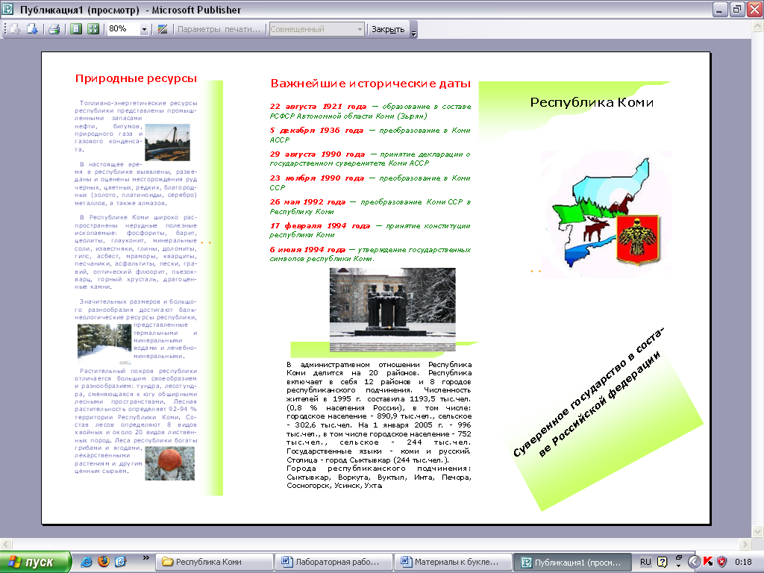764x573 pixels.
Task: Go to the next page in print preview
Action: (x=32, y=29)
